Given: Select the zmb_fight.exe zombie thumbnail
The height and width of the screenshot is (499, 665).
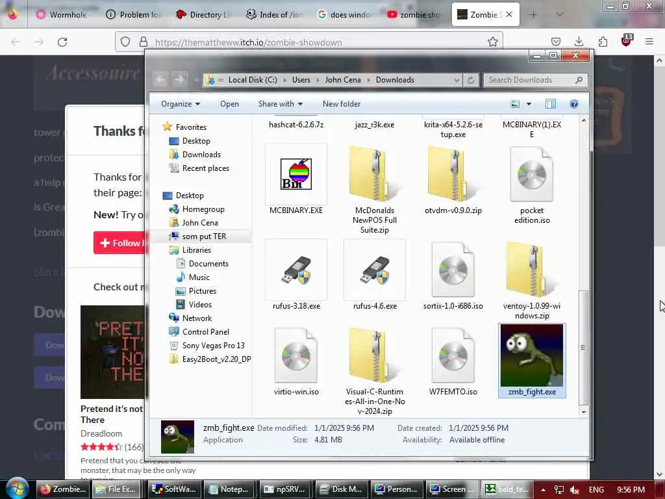Looking at the screenshot, I should [x=532, y=355].
